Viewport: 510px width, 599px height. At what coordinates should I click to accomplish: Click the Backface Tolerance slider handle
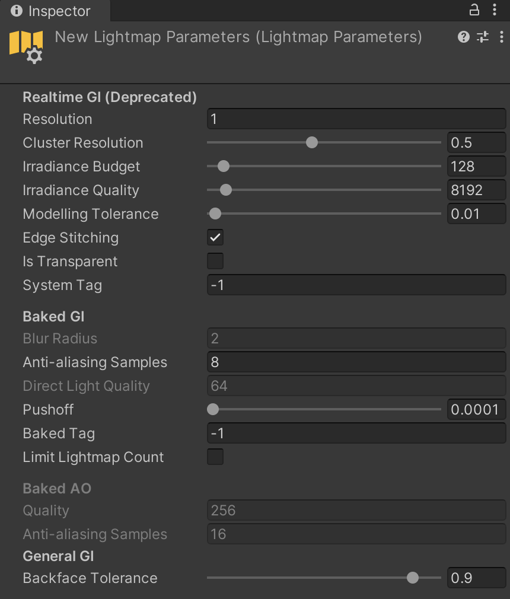[x=413, y=578]
